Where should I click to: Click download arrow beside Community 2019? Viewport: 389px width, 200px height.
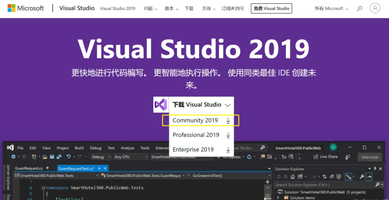pyautogui.click(x=228, y=121)
